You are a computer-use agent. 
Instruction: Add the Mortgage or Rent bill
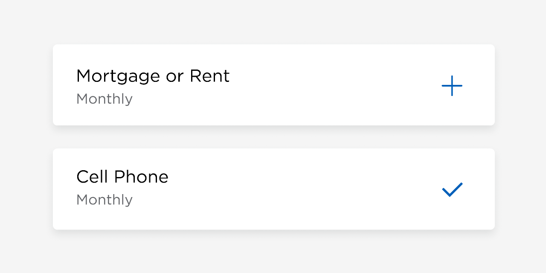click(x=452, y=86)
